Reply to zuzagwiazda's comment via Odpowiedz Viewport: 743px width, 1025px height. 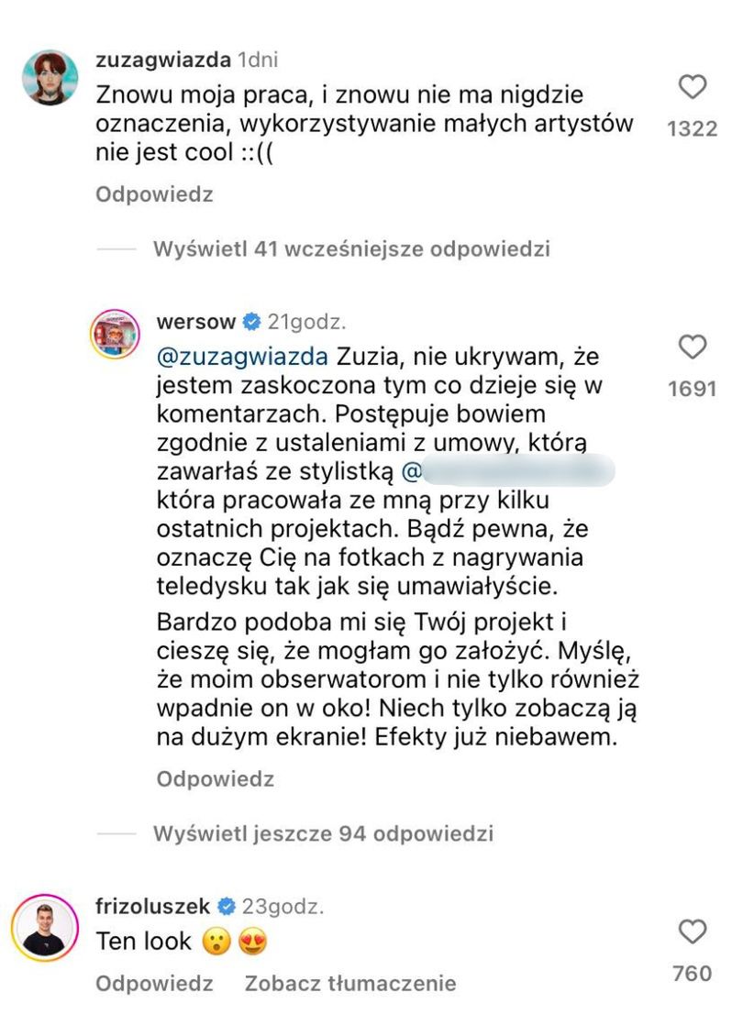coord(154,194)
